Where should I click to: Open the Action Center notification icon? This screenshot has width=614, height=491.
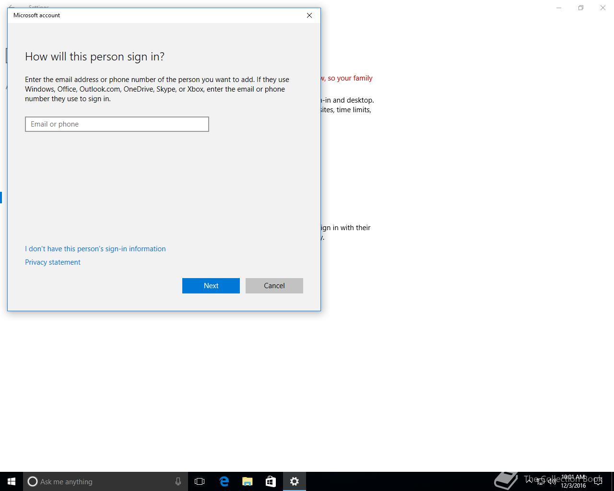[598, 481]
